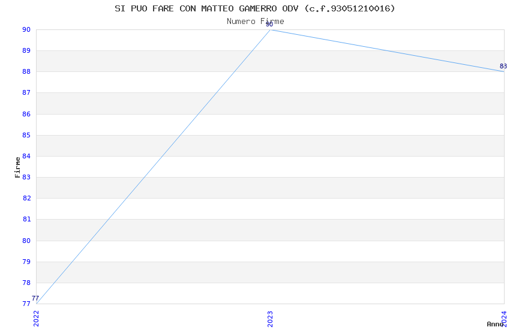The width and height of the screenshot is (510, 330).
Task: Click y-axis tick label 80
Action: click(26, 241)
